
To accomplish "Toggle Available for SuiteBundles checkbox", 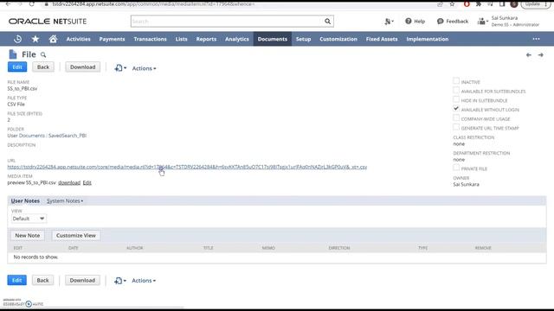I will pos(456,90).
